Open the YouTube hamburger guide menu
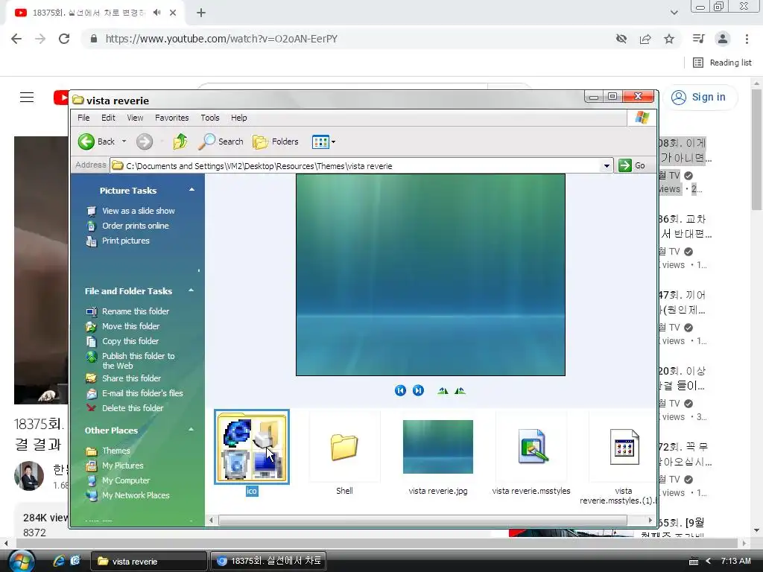This screenshot has height=572, width=763. 27,98
